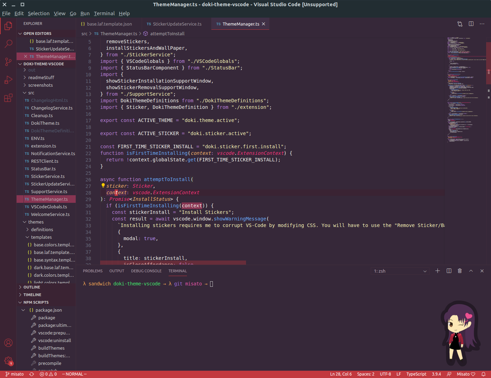This screenshot has width=491, height=378.
Task: Click the attemptToInstall breadcrumb
Action: (x=164, y=34)
